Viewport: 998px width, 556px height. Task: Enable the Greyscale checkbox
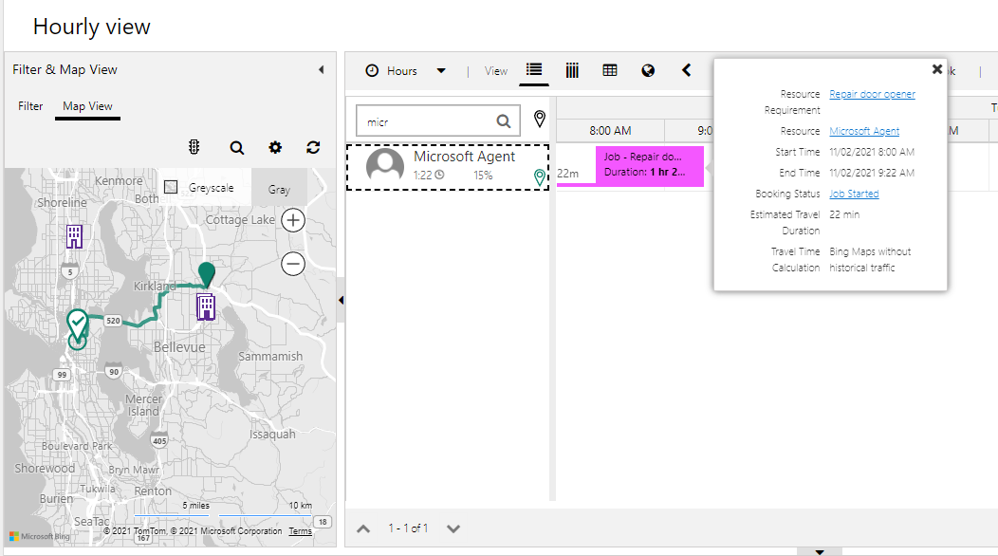[171, 187]
